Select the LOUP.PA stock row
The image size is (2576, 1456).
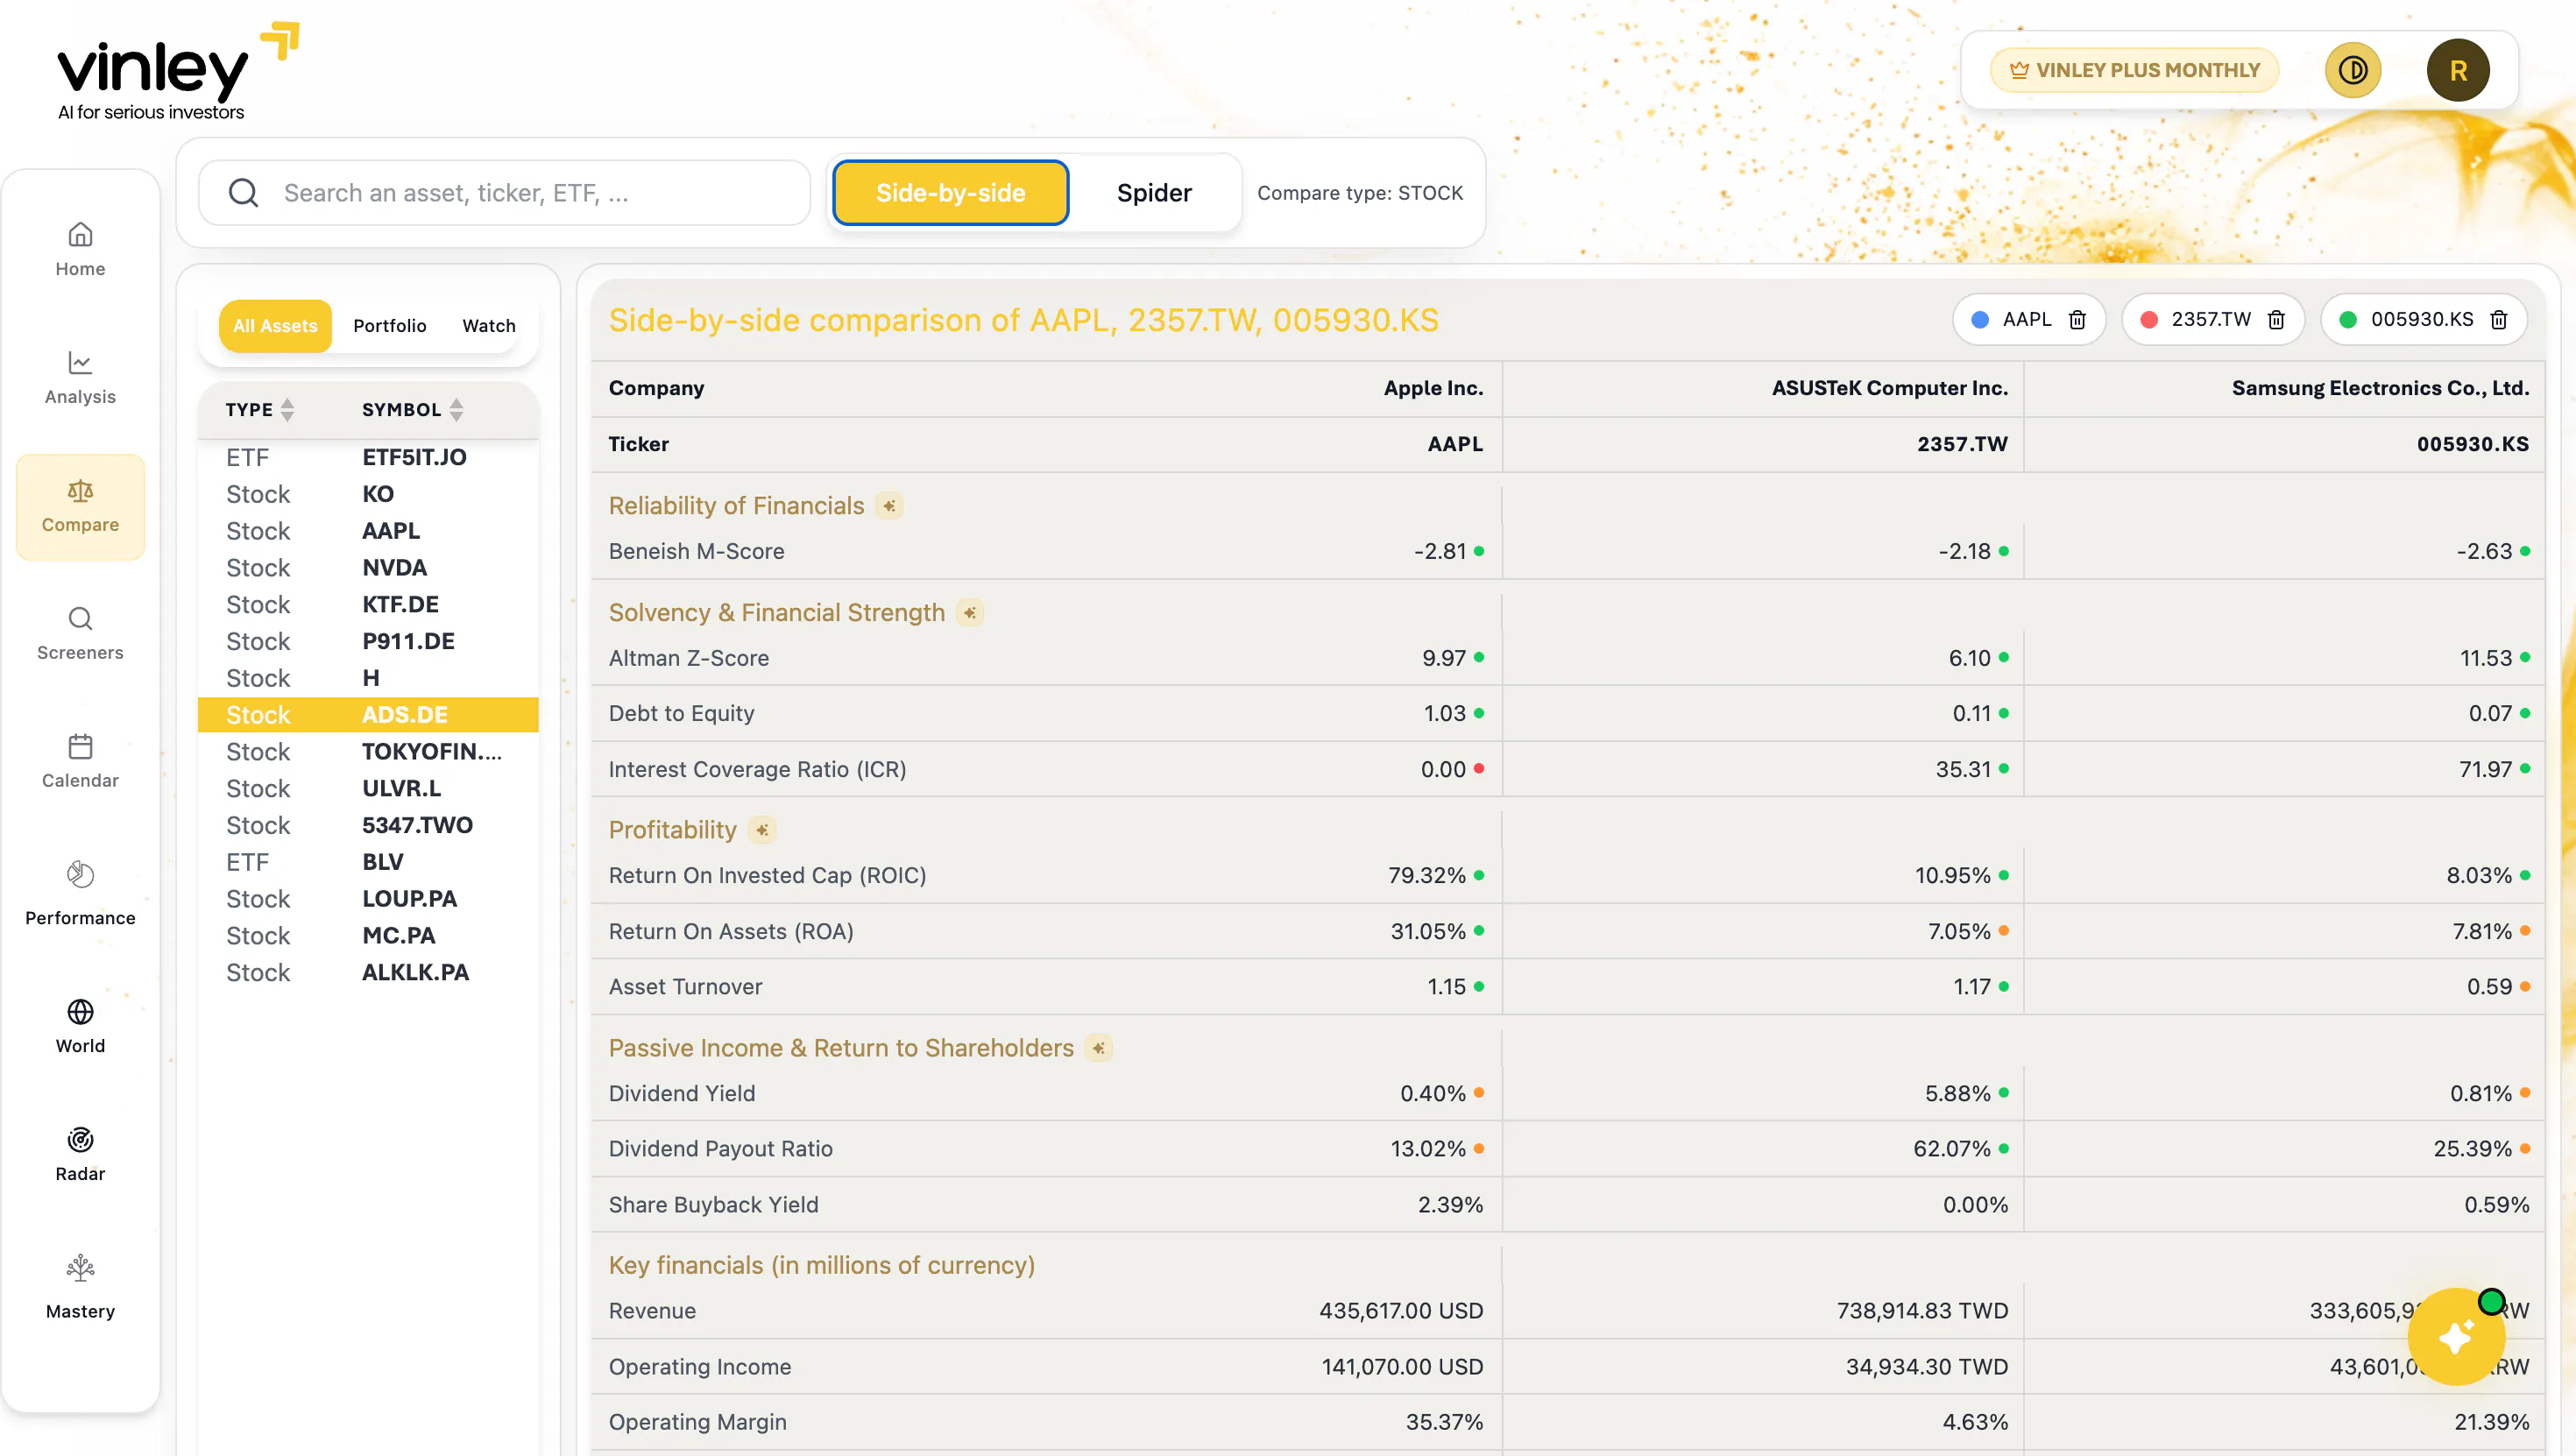click(x=368, y=899)
